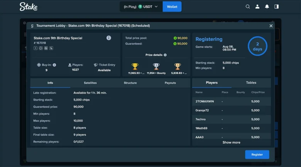This screenshot has width=301, height=167.
Task: Click the third tournament feature icon under #167018
Action: coord(46,48)
